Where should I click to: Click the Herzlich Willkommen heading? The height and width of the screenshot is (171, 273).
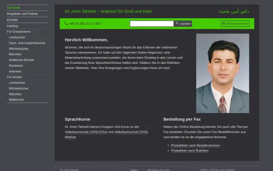86,40
